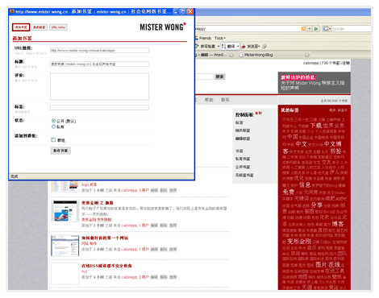
Task: Click the Firefox icon in popup title bar
Action: tap(12, 11)
